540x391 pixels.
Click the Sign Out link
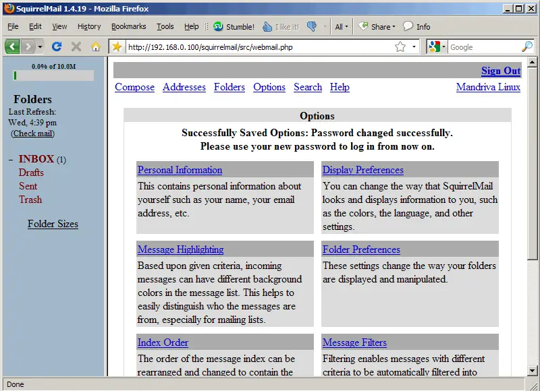(x=501, y=71)
